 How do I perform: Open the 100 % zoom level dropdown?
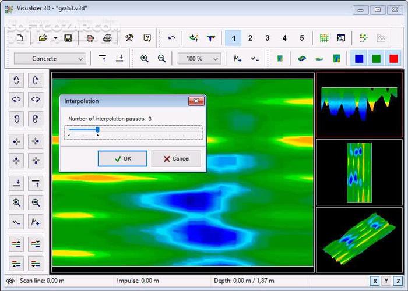(x=199, y=59)
